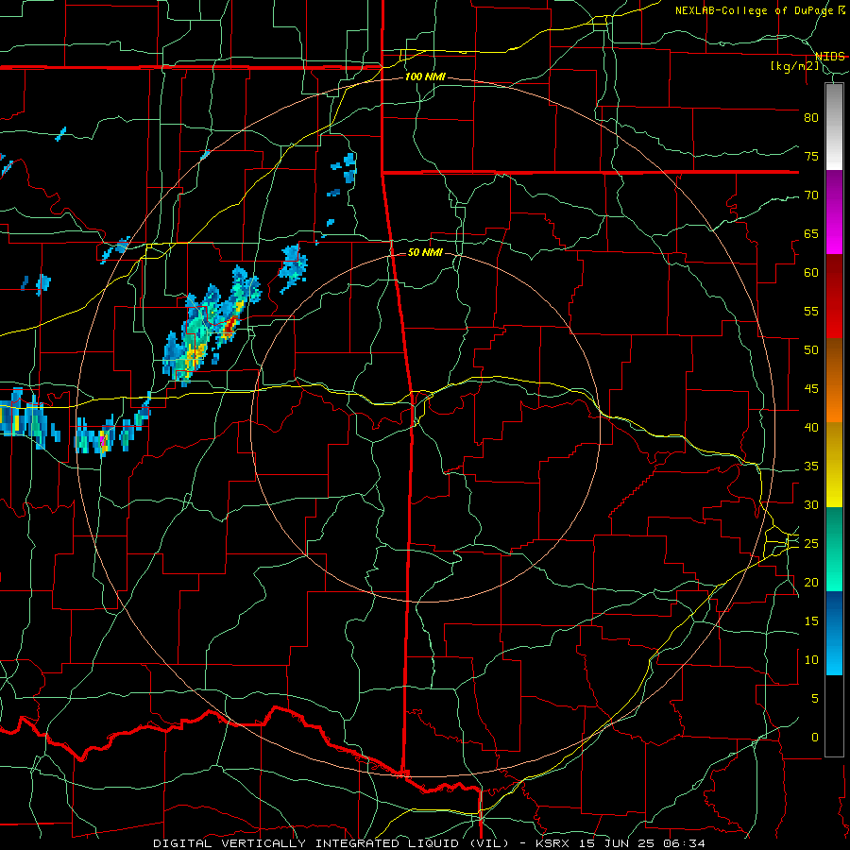
Task: Click the 50 NMI range ring label
Action: [x=425, y=252]
